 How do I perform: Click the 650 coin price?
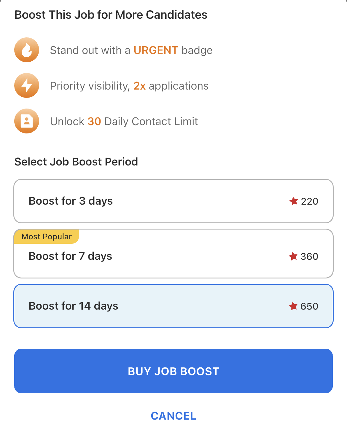(x=309, y=306)
